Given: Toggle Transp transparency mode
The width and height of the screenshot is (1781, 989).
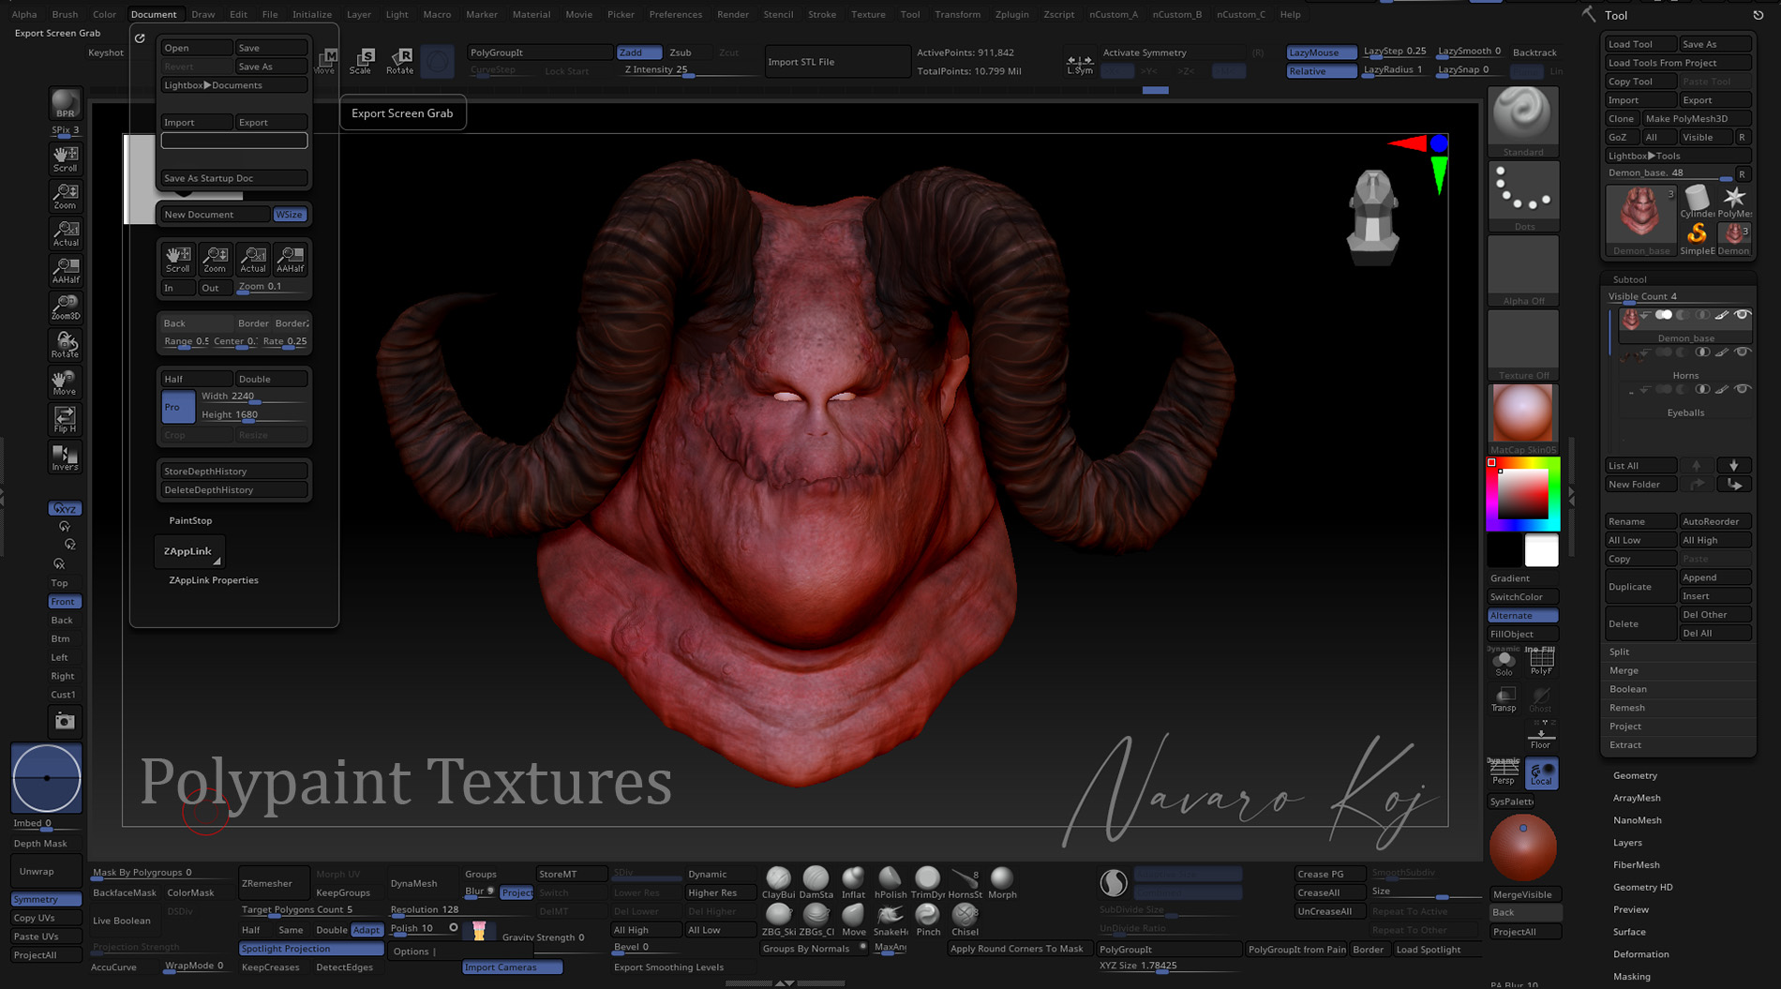Looking at the screenshot, I should [x=1504, y=698].
